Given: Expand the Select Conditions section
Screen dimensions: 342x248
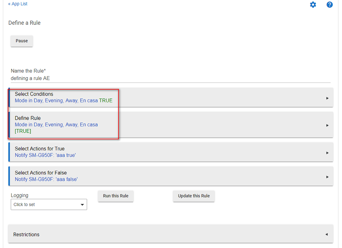Looking at the screenshot, I should [34, 94].
